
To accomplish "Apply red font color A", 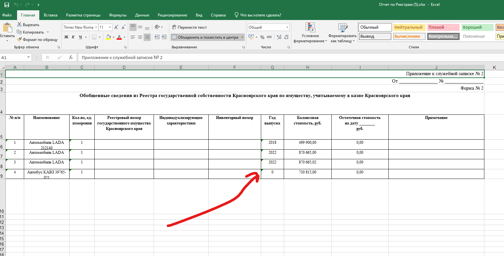I will (x=119, y=37).
